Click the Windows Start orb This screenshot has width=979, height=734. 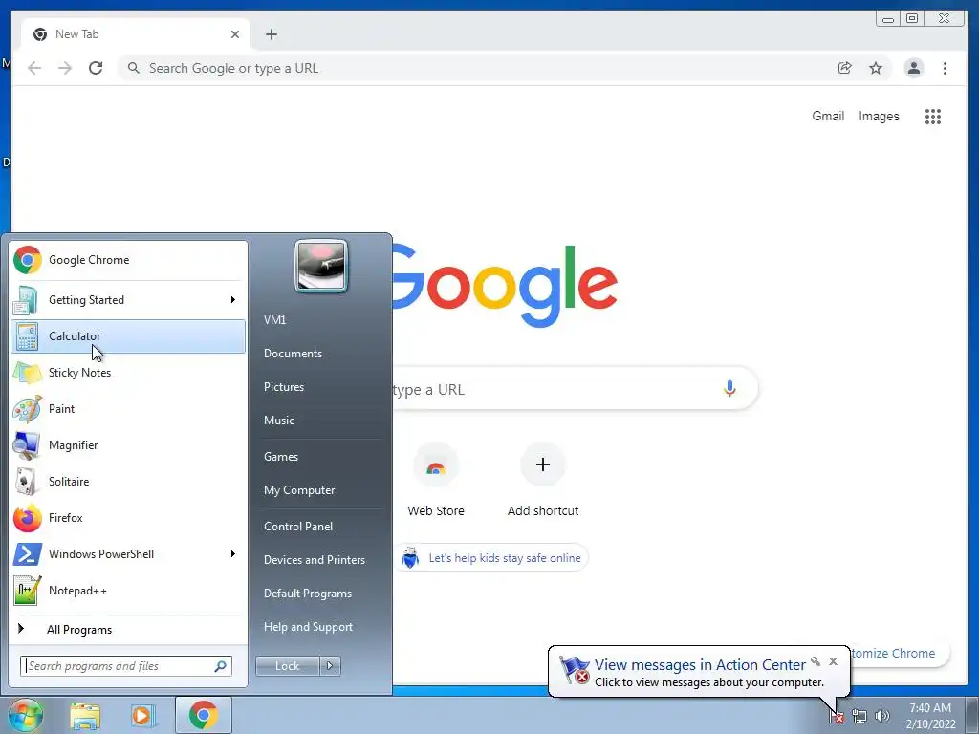click(25, 715)
